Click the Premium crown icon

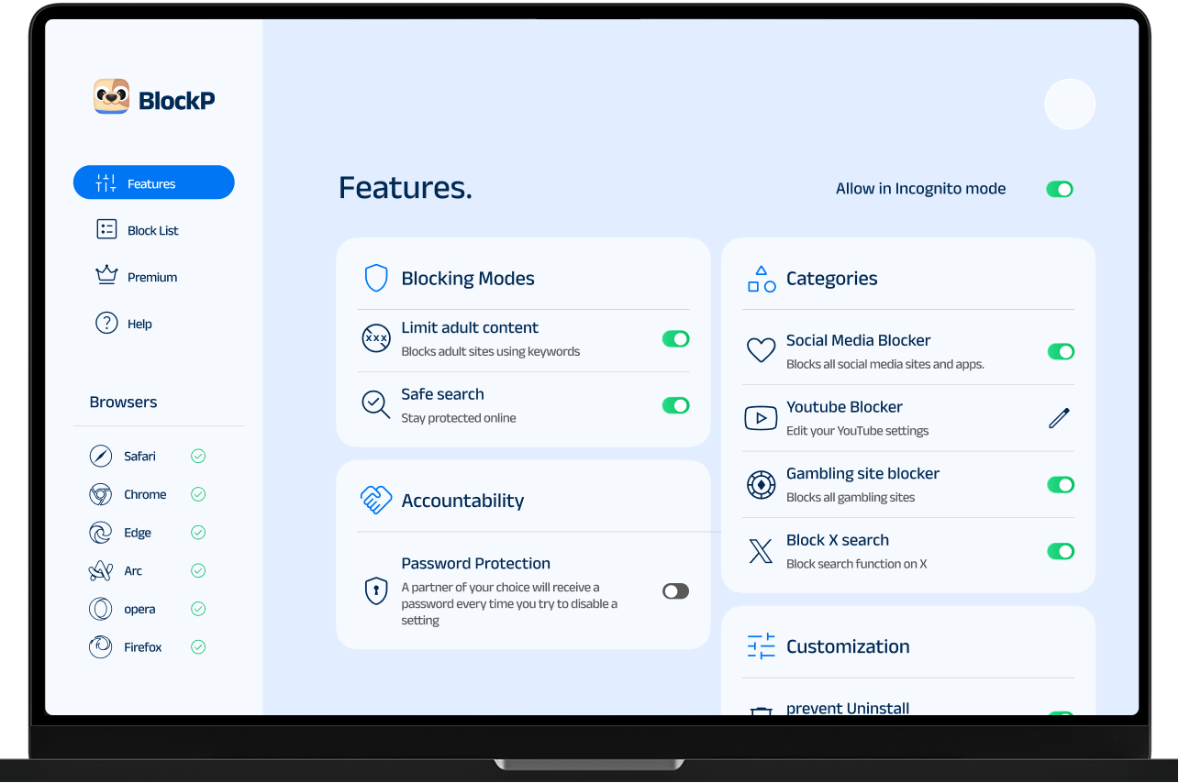(106, 275)
